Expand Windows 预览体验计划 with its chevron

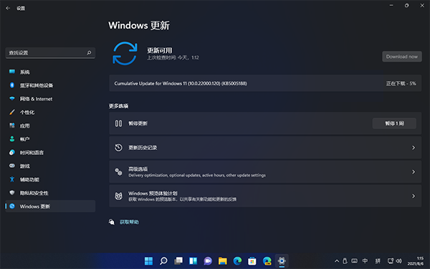tap(414, 196)
